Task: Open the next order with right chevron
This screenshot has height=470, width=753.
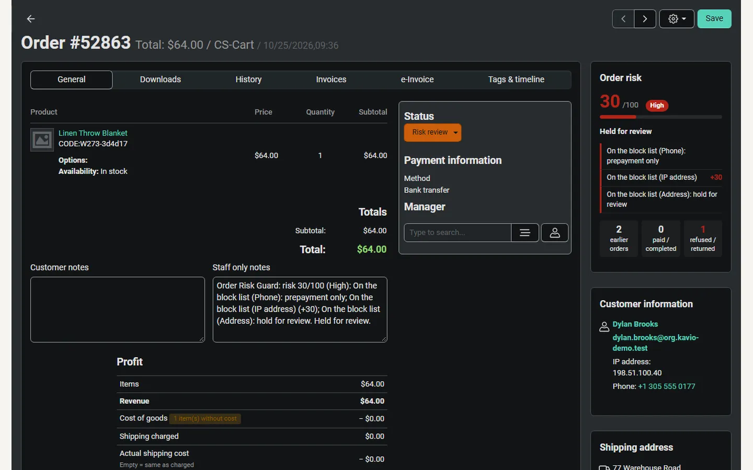Action: pos(645,19)
